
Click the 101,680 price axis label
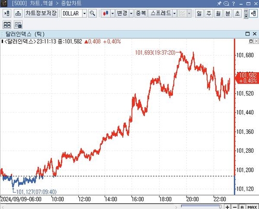click(245, 55)
